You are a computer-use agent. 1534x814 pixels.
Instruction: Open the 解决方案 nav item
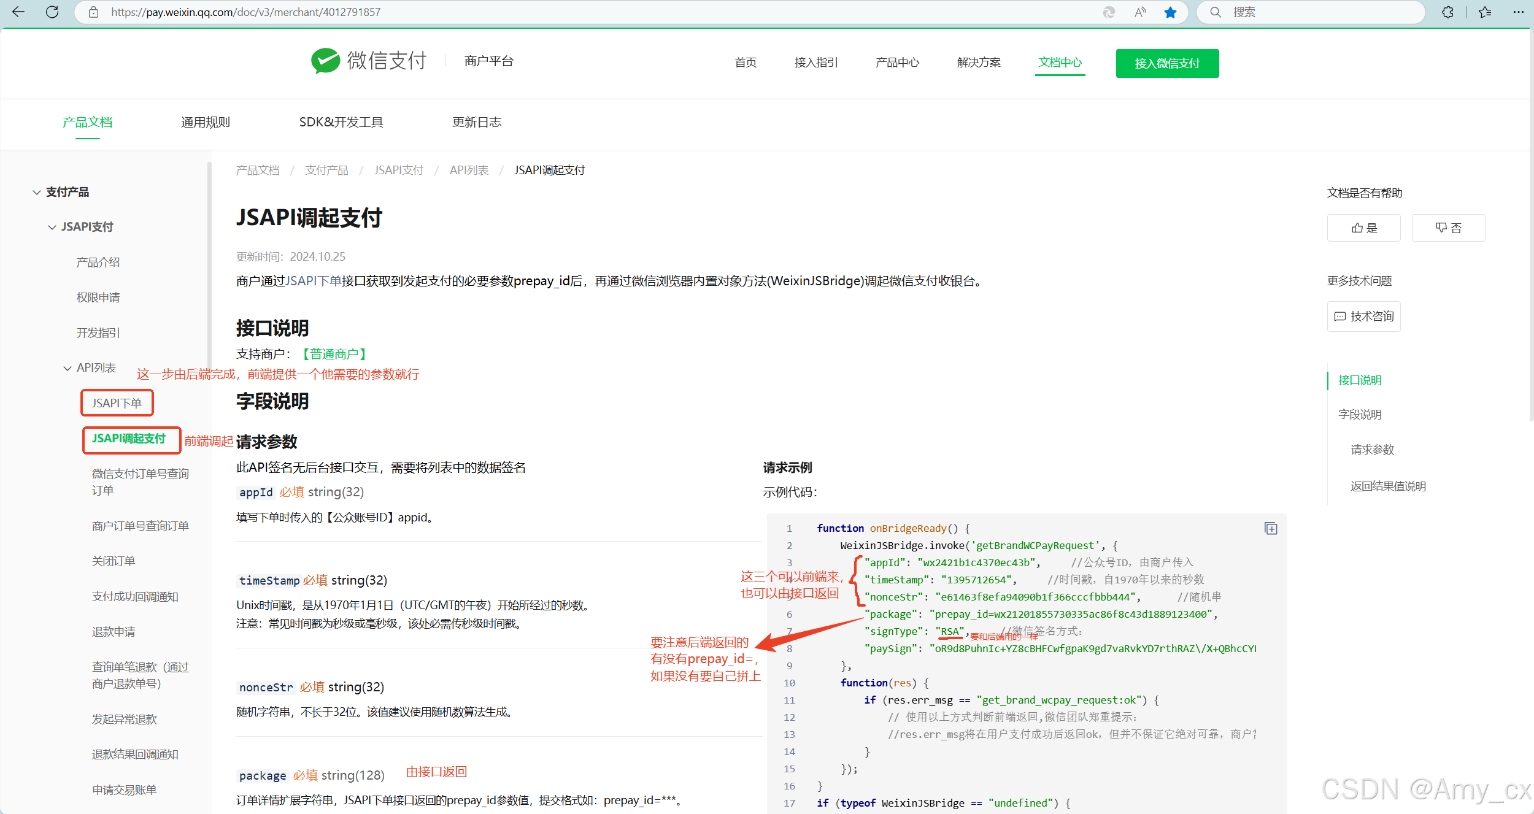coord(979,63)
